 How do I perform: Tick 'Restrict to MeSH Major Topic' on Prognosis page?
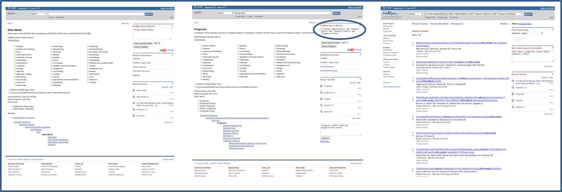[196, 84]
